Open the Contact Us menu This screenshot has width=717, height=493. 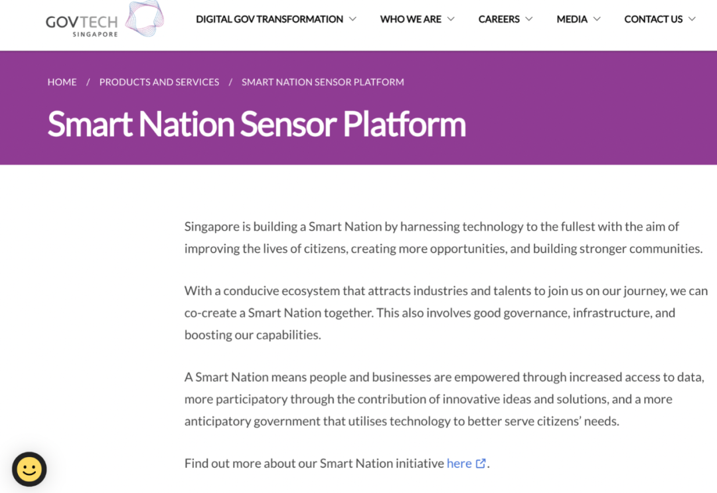click(653, 19)
